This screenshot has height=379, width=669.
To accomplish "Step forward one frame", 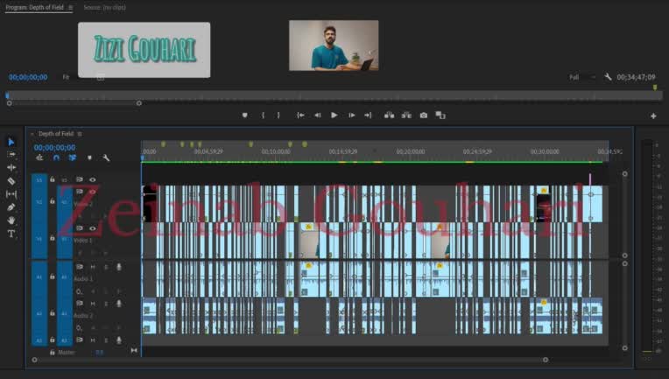I will [x=351, y=116].
